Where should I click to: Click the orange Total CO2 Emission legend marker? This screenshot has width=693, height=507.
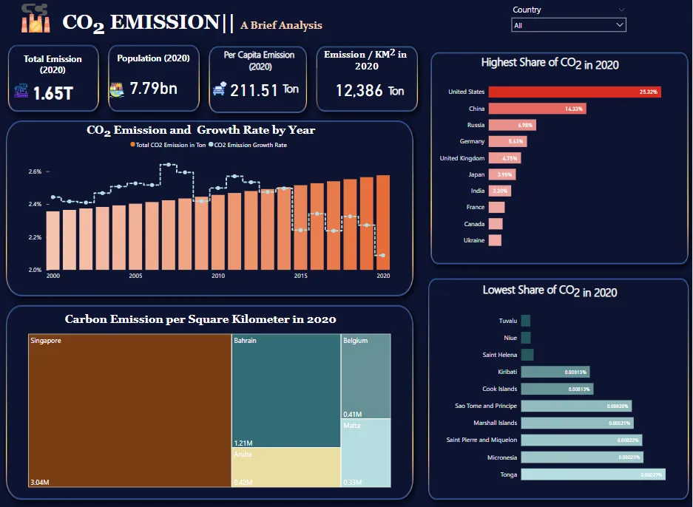pos(132,144)
